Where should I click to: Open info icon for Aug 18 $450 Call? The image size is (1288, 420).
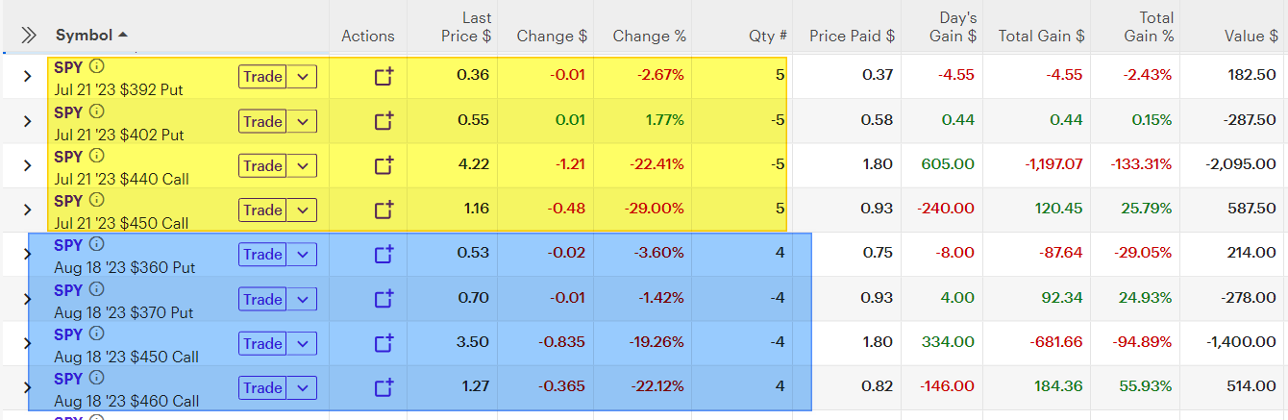[96, 334]
